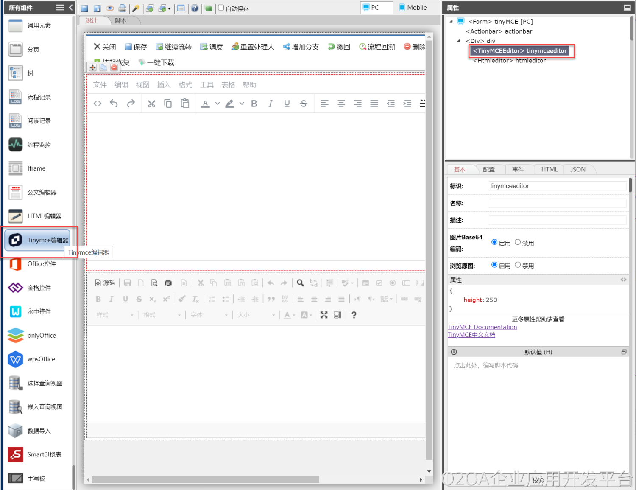Switch to the 脚本 tab
This screenshot has height=490, width=636.
click(121, 21)
